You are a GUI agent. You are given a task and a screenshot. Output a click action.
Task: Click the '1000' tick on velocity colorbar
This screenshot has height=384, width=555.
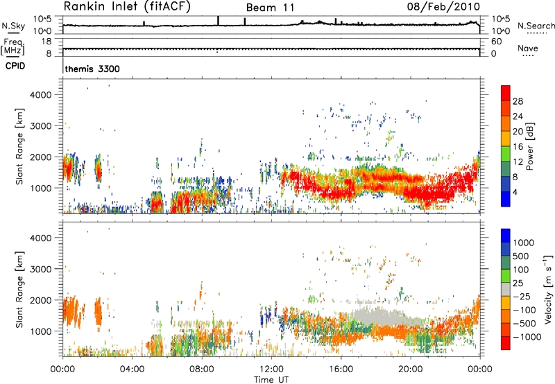pos(523,243)
